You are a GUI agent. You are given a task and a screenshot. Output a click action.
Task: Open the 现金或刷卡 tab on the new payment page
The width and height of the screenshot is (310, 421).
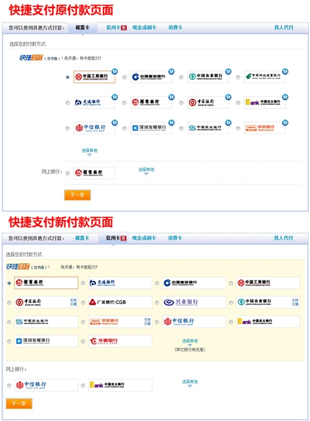(144, 238)
